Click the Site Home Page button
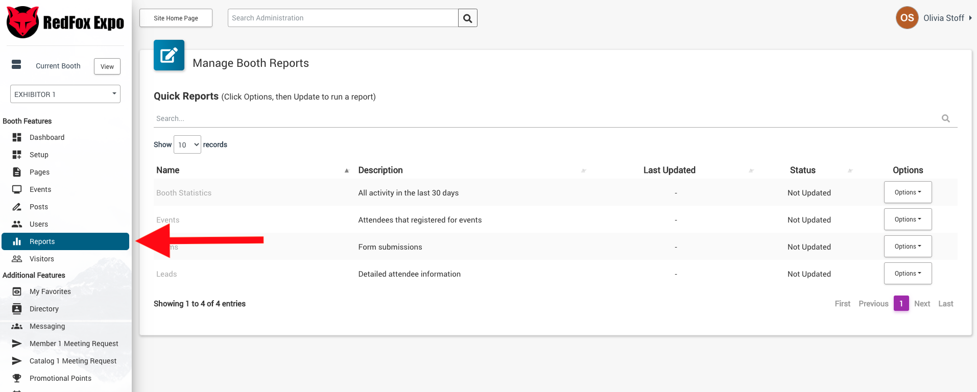This screenshot has height=392, width=977. click(176, 18)
